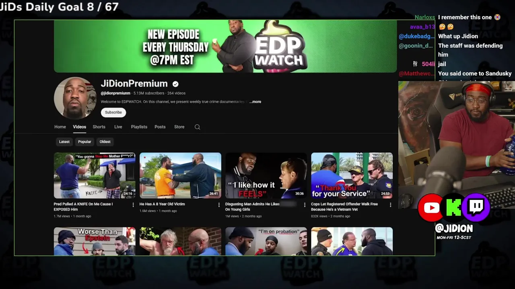Screen dimensions: 515x289
Task: Select the Videos tab
Action: pos(79,127)
